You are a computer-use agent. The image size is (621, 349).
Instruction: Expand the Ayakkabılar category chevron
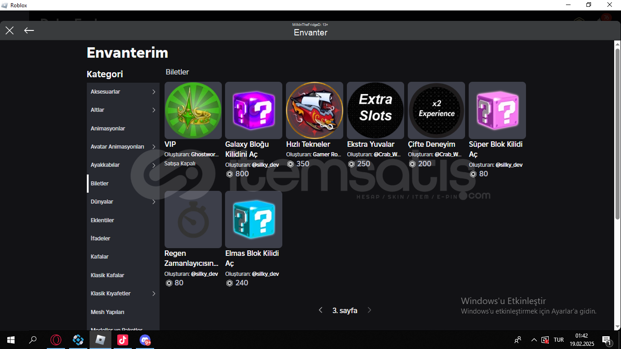[154, 165]
